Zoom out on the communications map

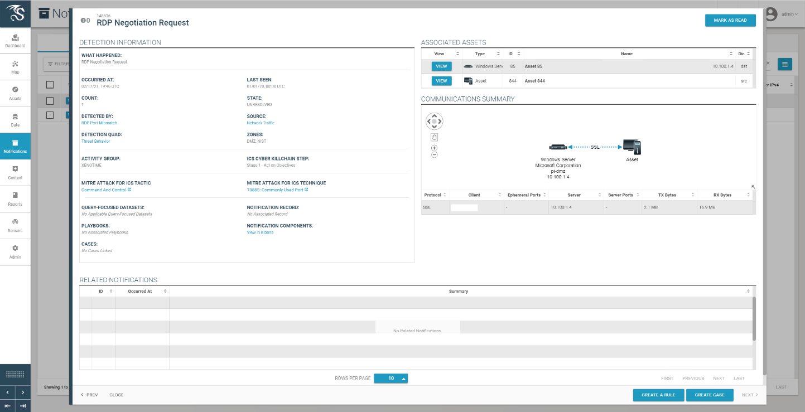point(434,154)
